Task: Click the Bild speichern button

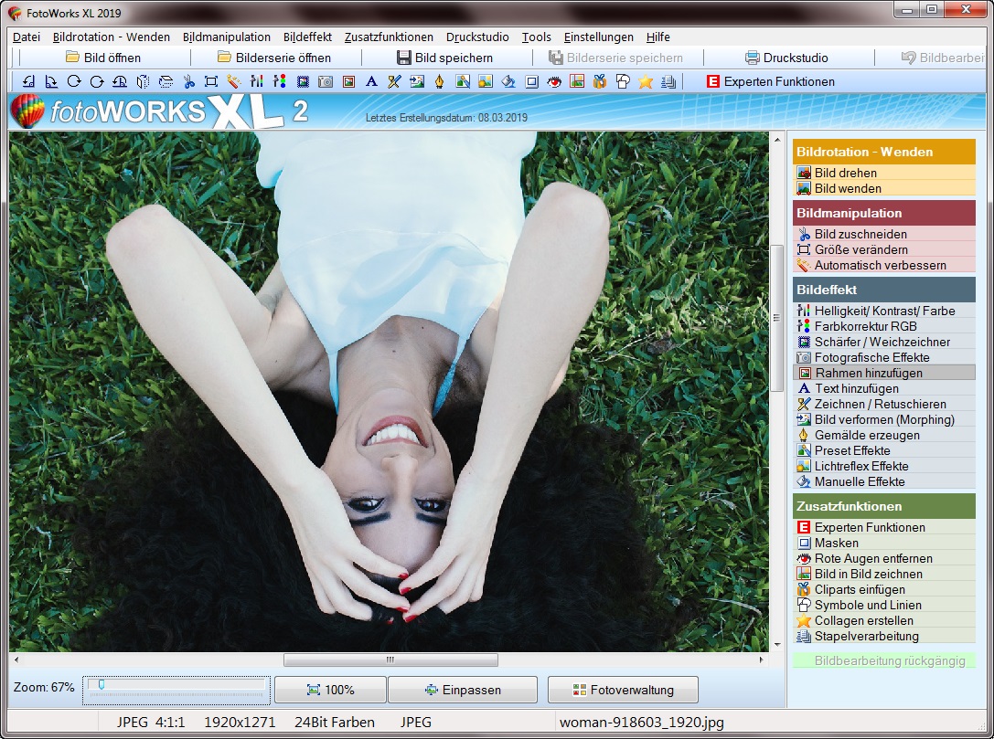Action: tap(444, 58)
